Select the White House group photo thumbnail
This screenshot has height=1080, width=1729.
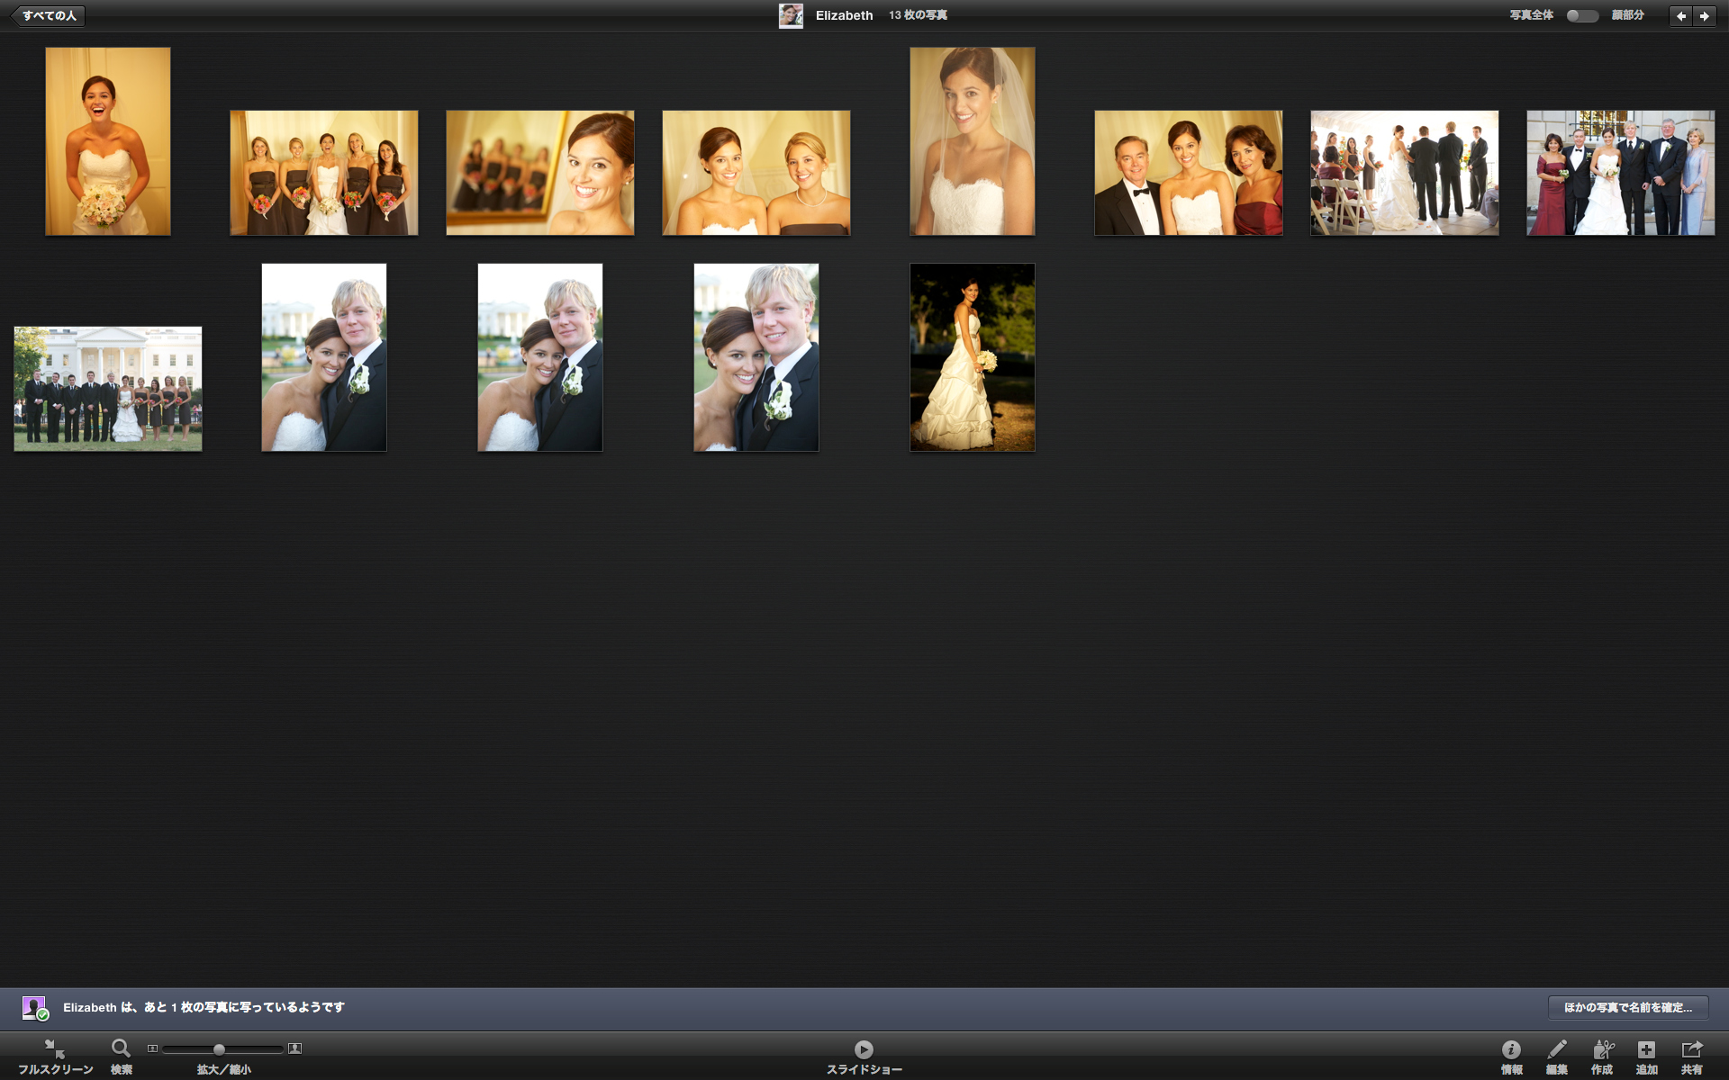pos(108,389)
